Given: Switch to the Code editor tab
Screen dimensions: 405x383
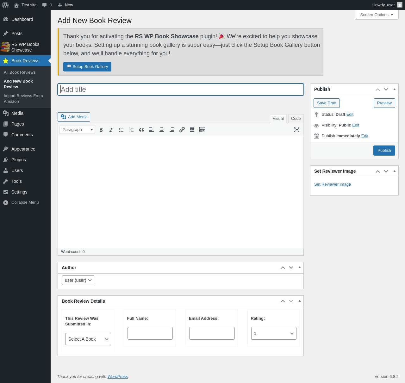Looking at the screenshot, I should (296, 119).
